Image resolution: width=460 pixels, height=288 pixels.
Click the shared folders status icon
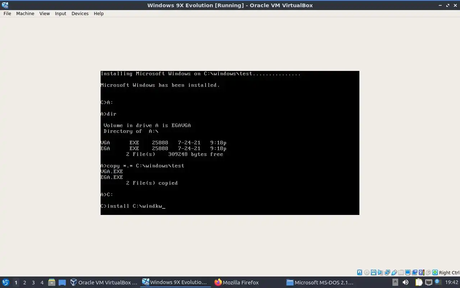(x=401, y=273)
